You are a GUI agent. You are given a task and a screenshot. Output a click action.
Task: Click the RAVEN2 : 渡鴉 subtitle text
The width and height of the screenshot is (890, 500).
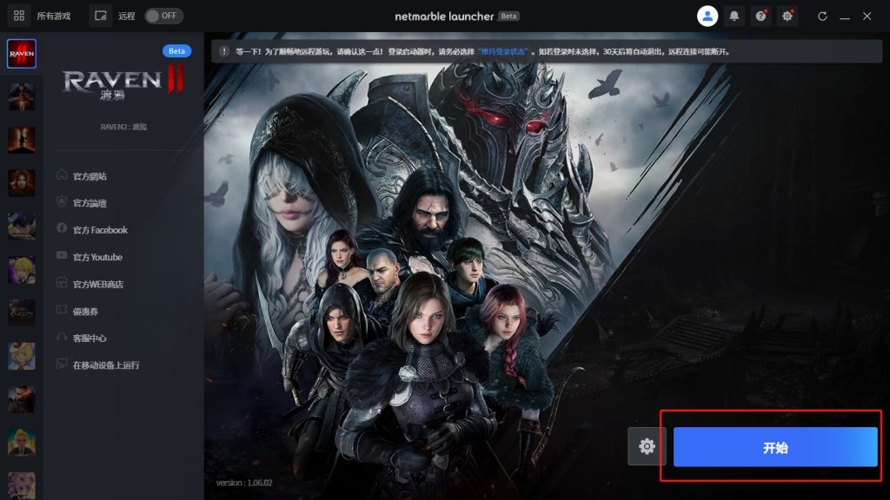[x=123, y=127]
